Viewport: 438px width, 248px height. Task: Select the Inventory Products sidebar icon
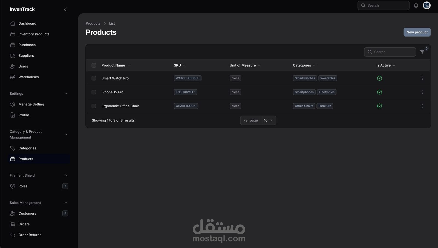point(13,34)
